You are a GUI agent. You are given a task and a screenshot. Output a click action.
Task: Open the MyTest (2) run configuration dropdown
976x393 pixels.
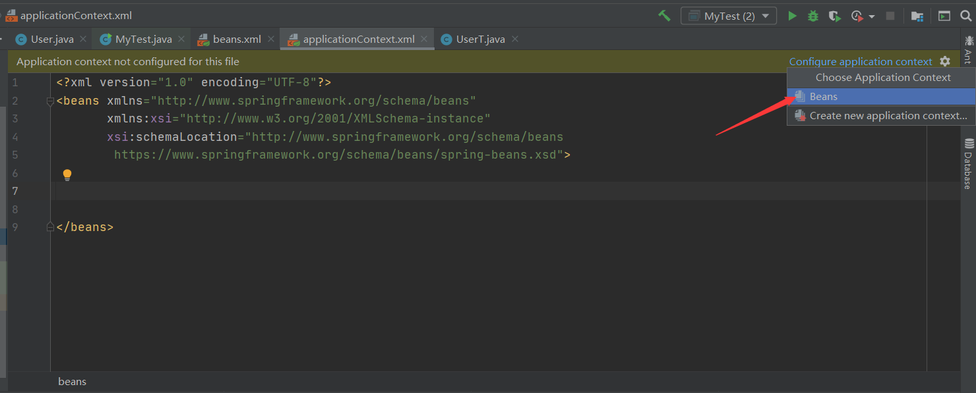click(x=729, y=16)
